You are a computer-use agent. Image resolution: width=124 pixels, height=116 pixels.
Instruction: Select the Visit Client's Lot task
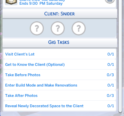(x=60, y=54)
